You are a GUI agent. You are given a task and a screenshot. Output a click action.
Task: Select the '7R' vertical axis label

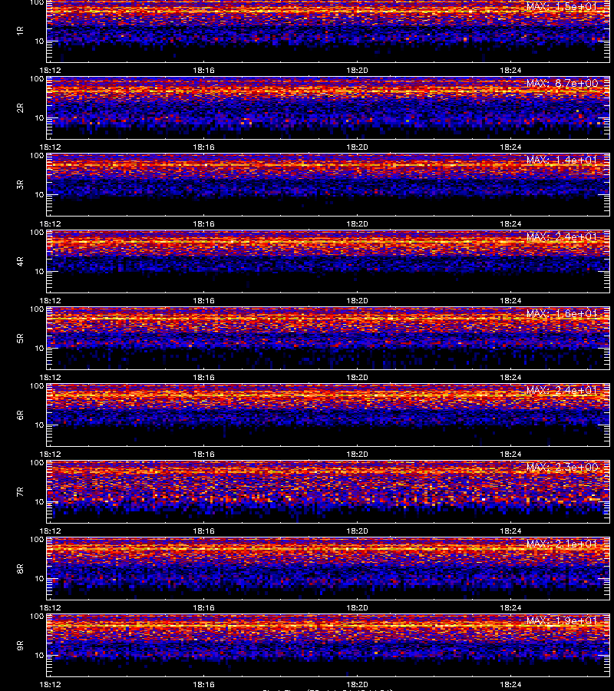(20, 492)
